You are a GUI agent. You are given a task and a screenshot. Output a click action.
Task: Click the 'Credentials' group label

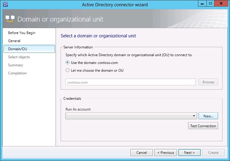(x=72, y=99)
